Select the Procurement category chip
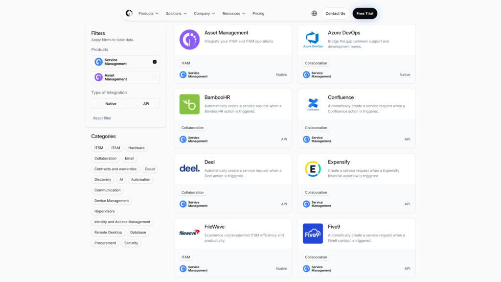 [x=105, y=243]
